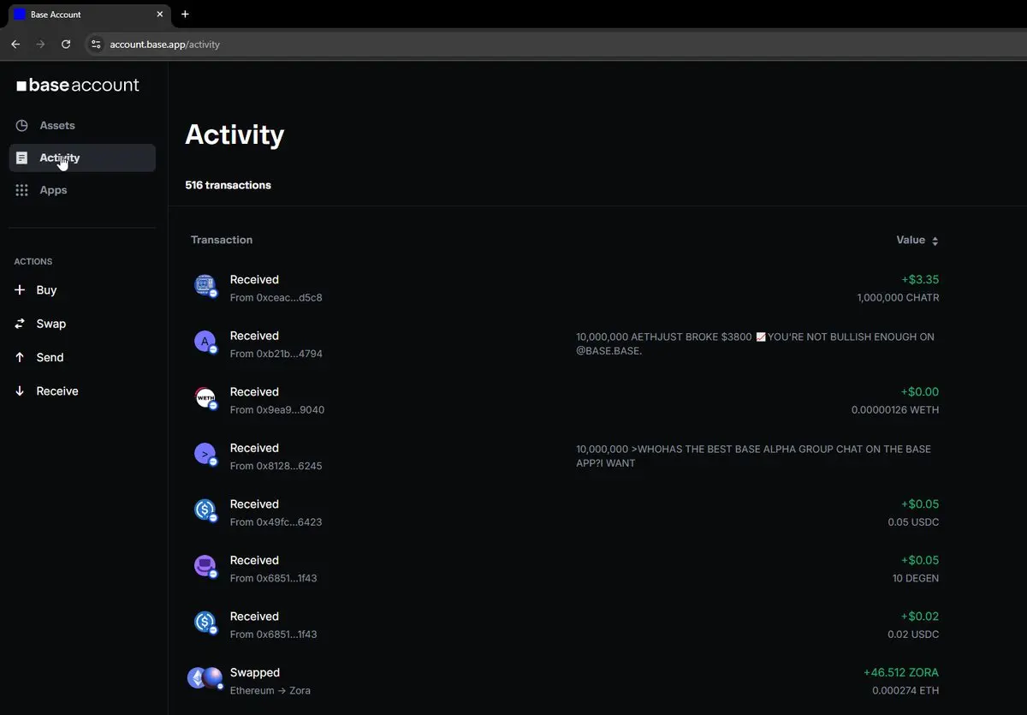1027x715 pixels.
Task: Click the site info icon in address bar
Action: [x=96, y=44]
